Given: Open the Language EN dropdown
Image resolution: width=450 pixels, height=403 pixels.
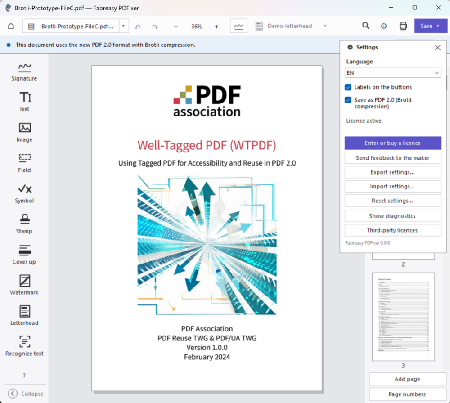Looking at the screenshot, I should [392, 72].
